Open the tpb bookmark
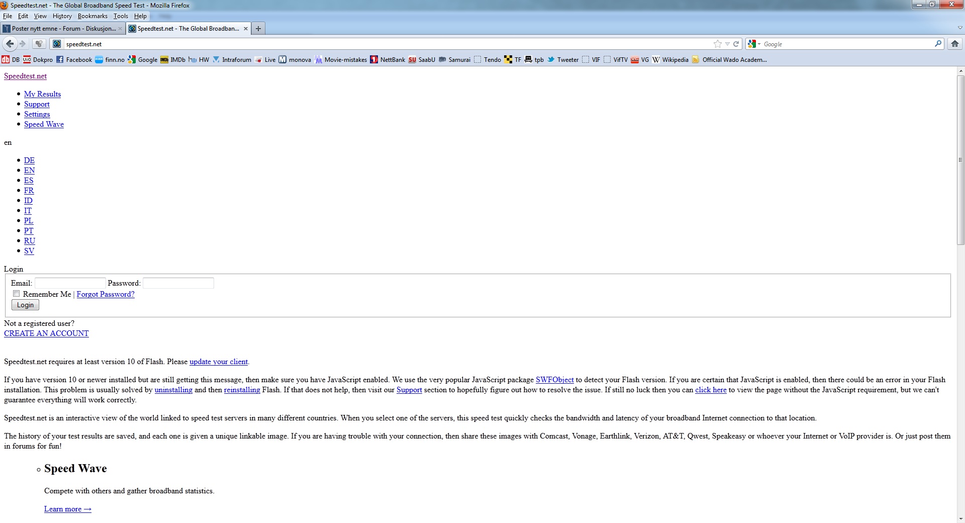The image size is (965, 523). (x=534, y=59)
